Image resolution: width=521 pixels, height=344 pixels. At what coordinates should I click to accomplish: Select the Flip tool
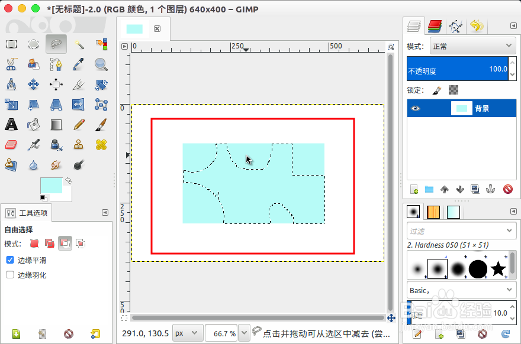(x=79, y=105)
